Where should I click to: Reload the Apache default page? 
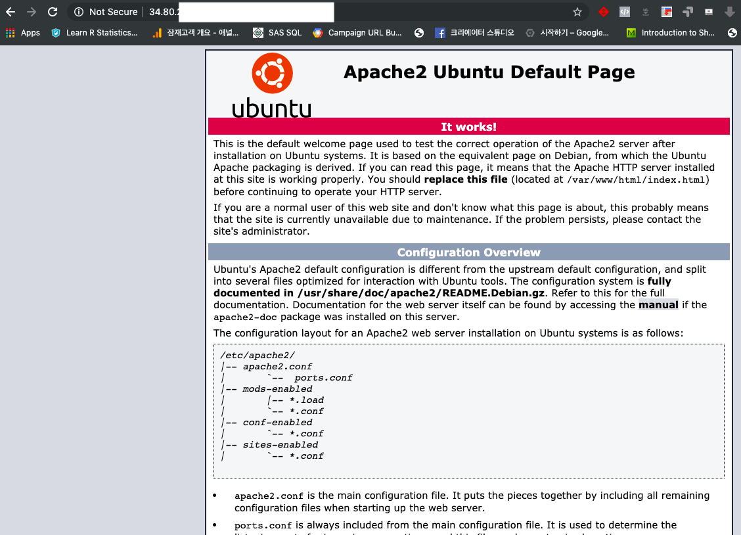tap(53, 12)
